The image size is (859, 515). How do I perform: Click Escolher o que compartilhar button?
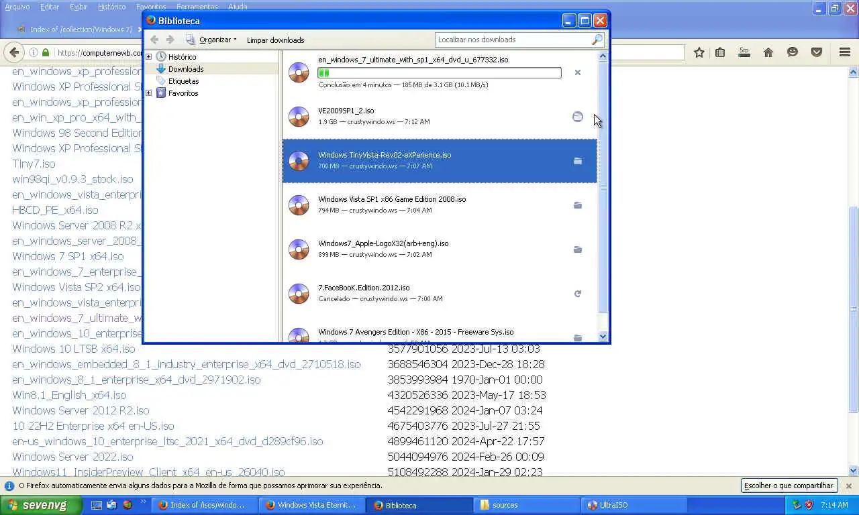point(789,485)
